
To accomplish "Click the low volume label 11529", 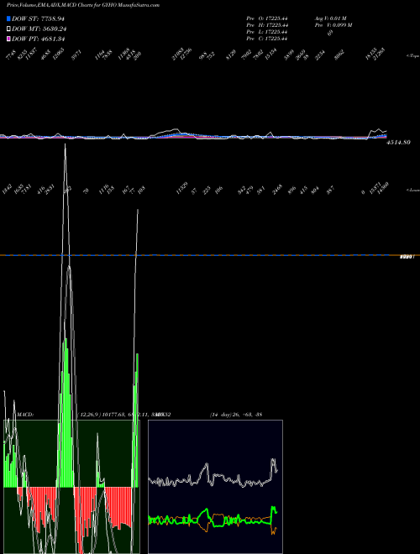I will coord(181,189).
